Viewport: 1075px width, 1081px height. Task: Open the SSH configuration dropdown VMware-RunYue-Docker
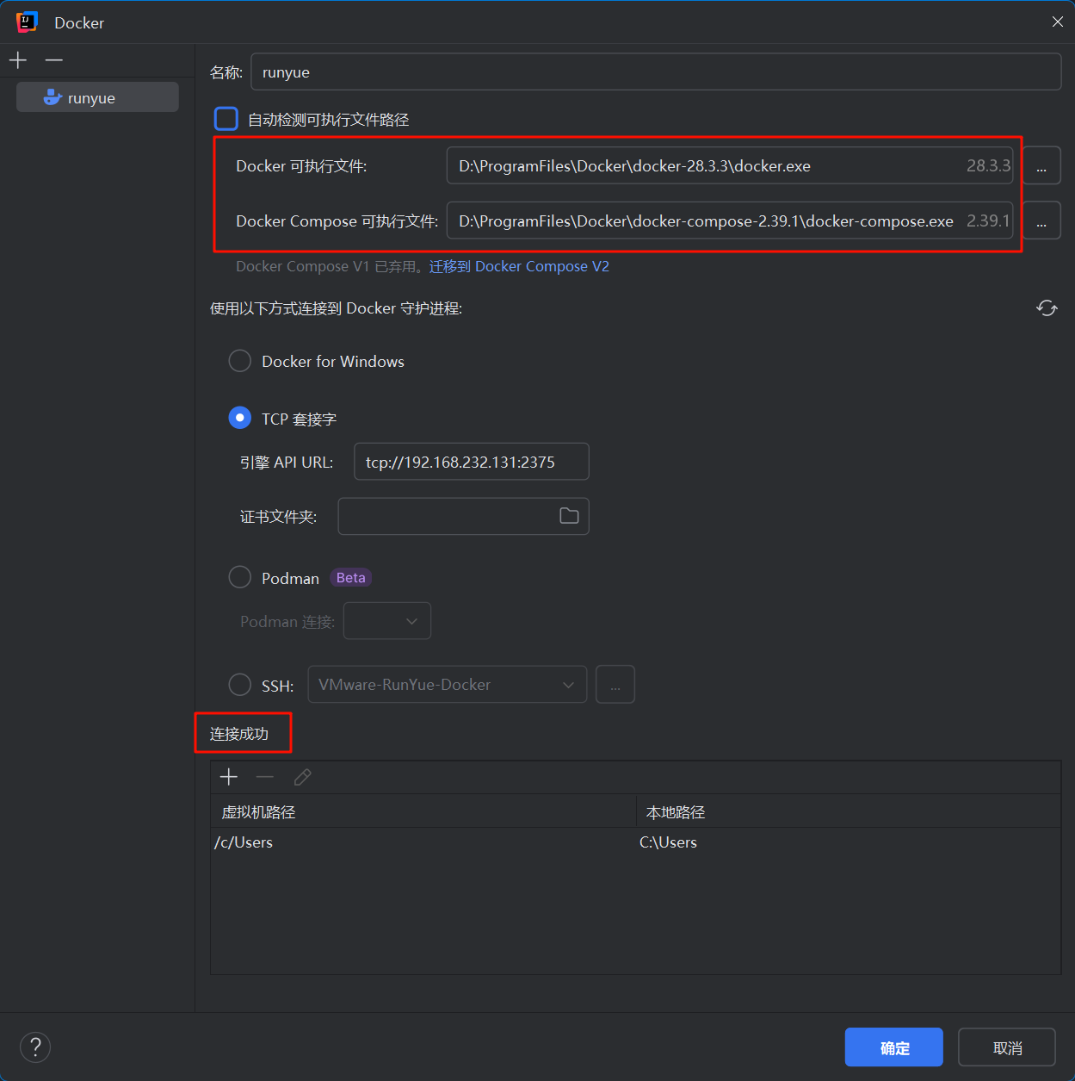point(448,685)
